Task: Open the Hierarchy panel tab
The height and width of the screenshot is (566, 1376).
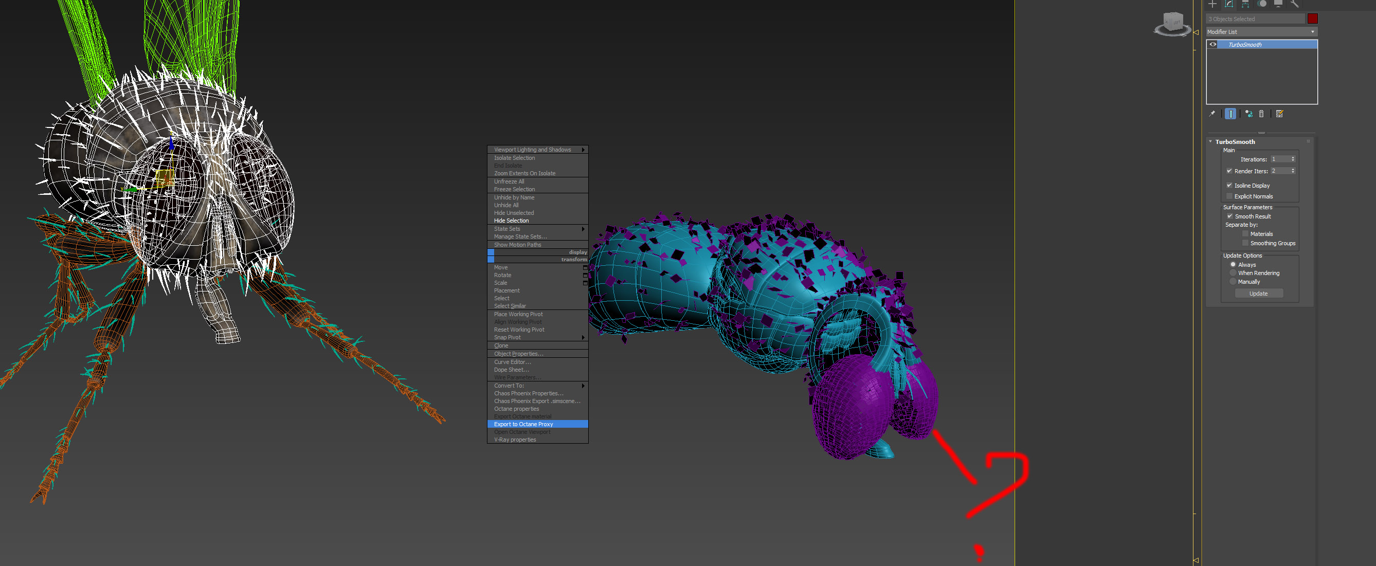Action: 1245,4
